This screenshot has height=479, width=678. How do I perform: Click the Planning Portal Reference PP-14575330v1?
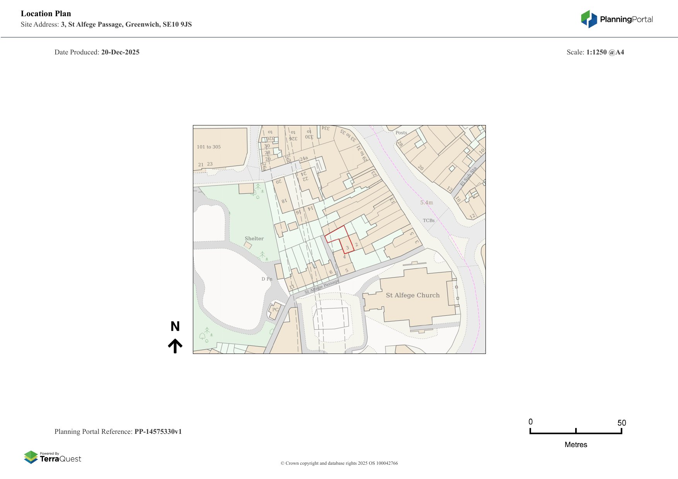pyautogui.click(x=158, y=432)
